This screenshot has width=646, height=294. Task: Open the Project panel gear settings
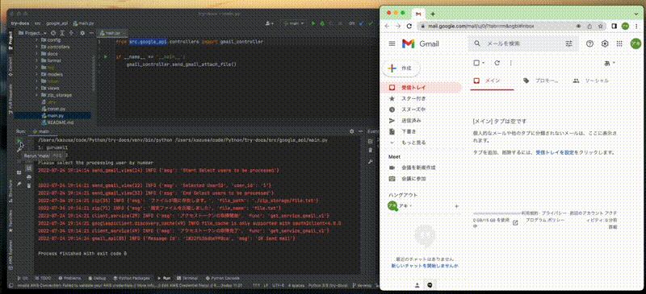tap(83, 33)
